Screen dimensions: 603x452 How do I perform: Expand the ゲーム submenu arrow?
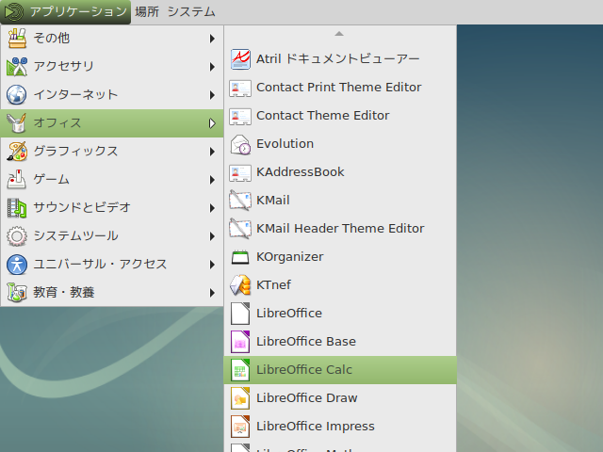click(212, 180)
